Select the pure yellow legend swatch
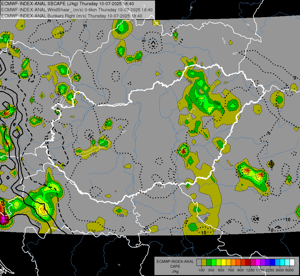The height and width of the screenshot is (276, 300). pos(223,263)
